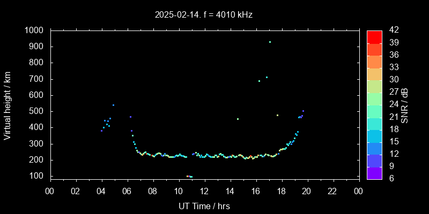Viewport: 429px width, 214px height.
Task: Select the red high-SNR point in the trace
Action: [x=250, y=157]
